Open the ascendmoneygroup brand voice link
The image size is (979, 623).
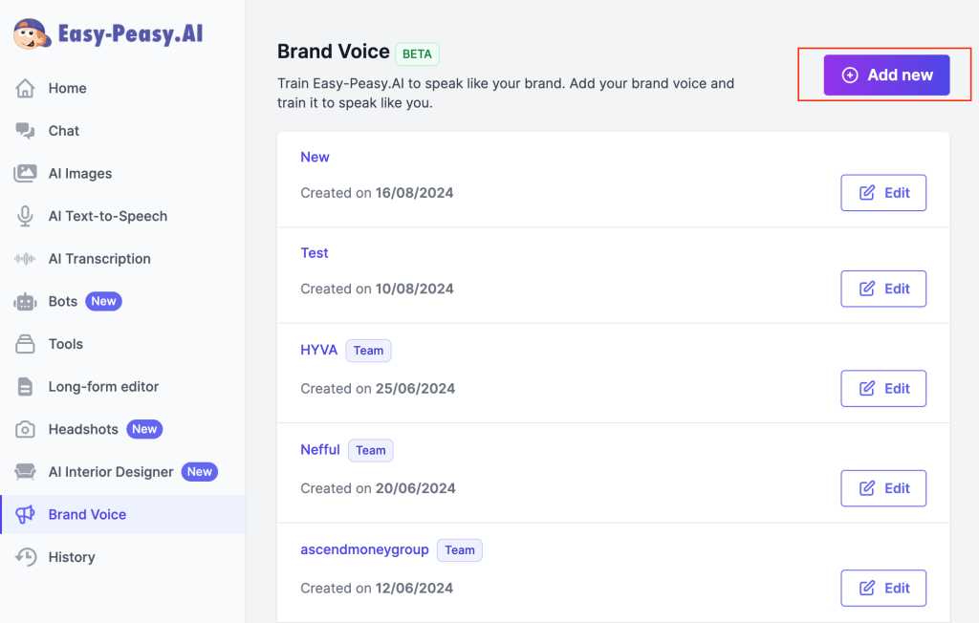364,549
